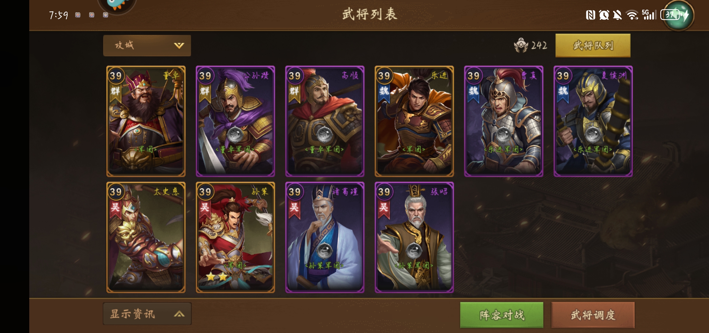Image resolution: width=709 pixels, height=333 pixels.
Task: Tap the dragon medallion on 诸葛瑾 card
Action: pos(324,250)
